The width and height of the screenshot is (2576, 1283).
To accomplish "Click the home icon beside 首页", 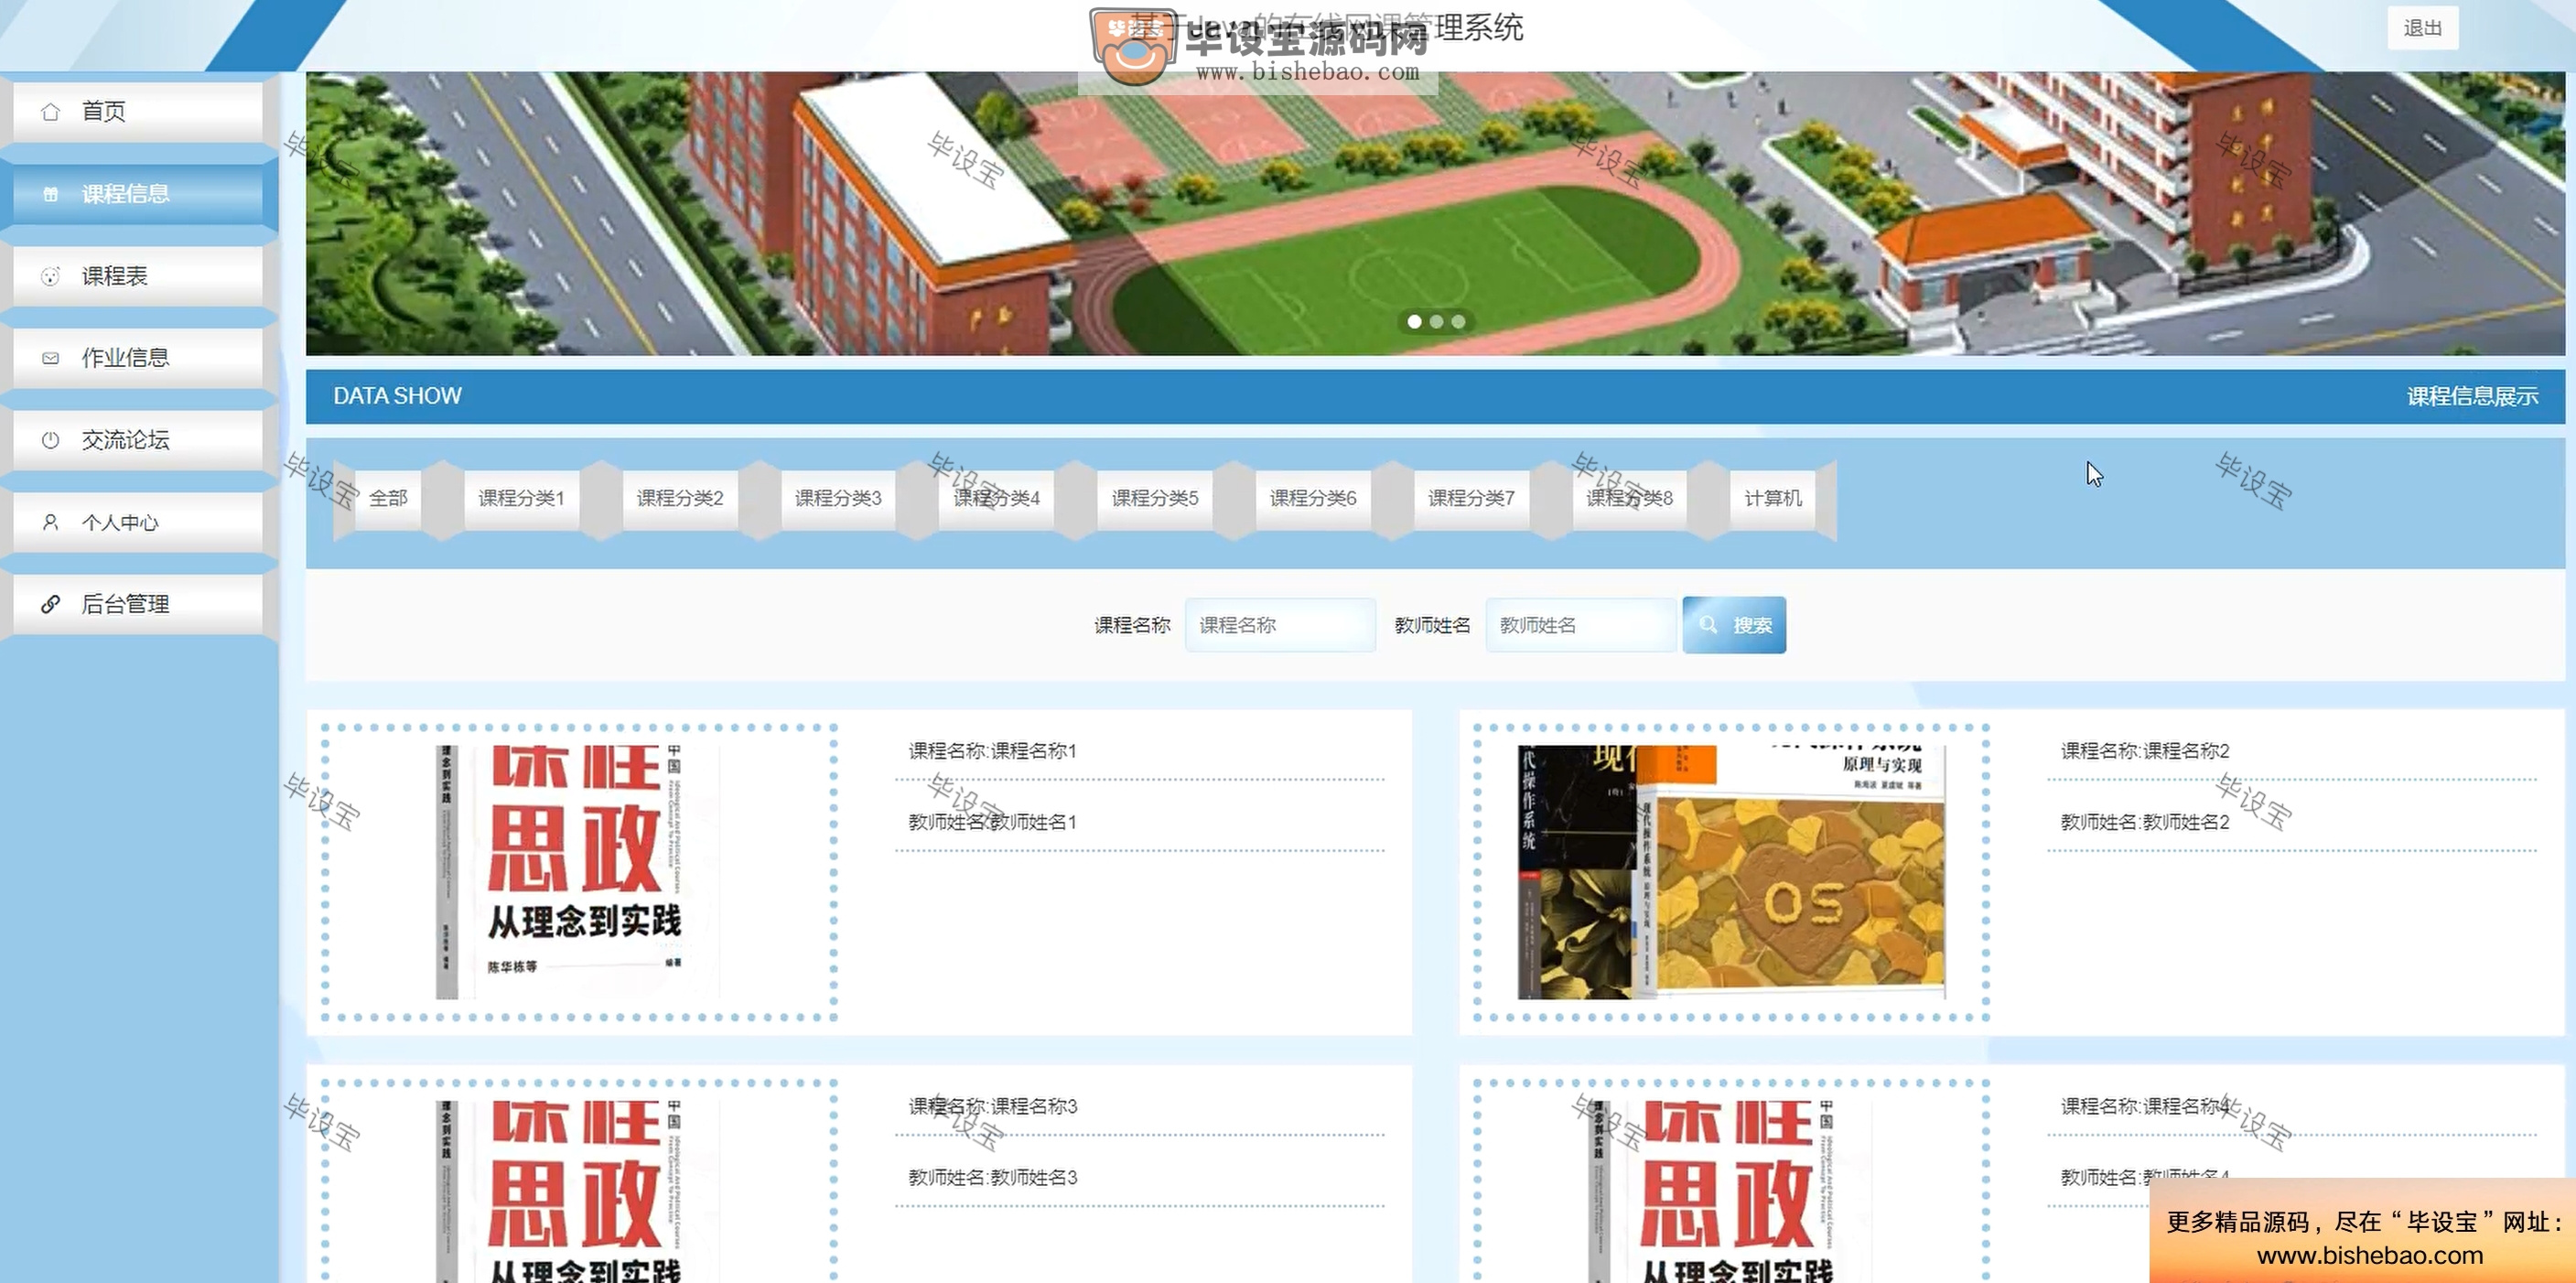I will tap(50, 112).
